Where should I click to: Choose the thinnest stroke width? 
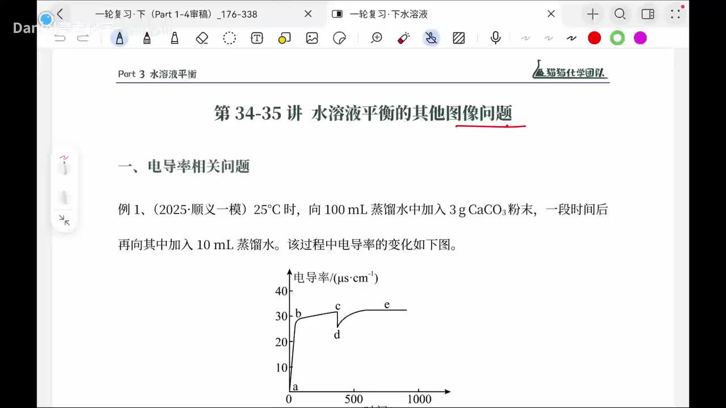click(x=526, y=38)
